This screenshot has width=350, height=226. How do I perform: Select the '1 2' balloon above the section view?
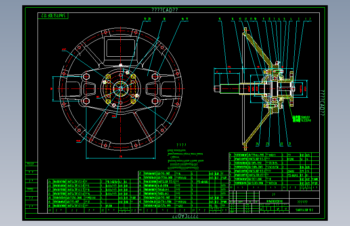(x=308, y=19)
